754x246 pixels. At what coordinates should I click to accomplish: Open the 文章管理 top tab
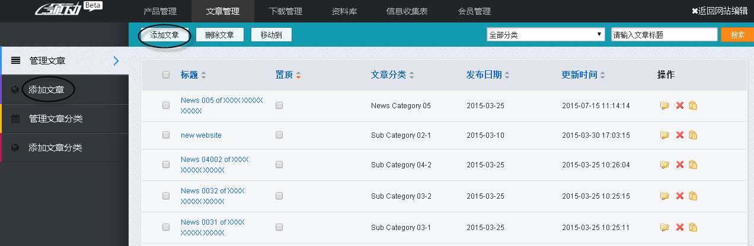[x=223, y=11]
